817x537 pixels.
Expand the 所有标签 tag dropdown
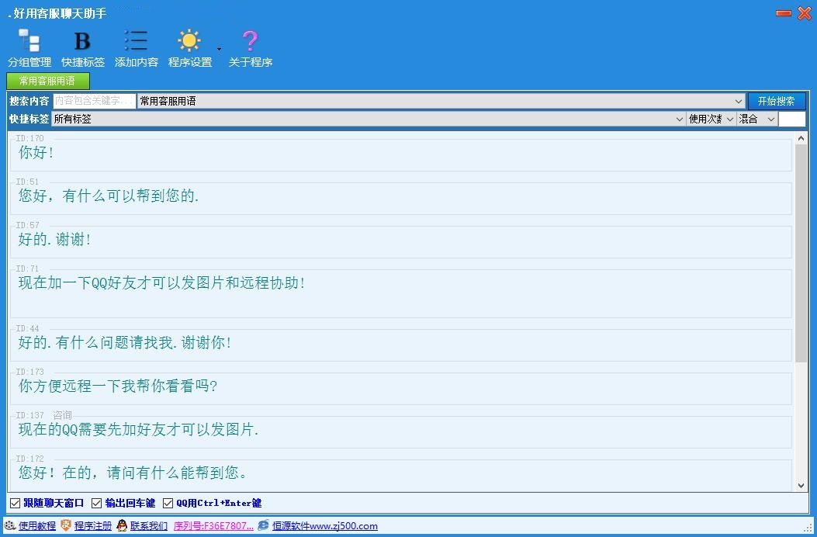[679, 119]
